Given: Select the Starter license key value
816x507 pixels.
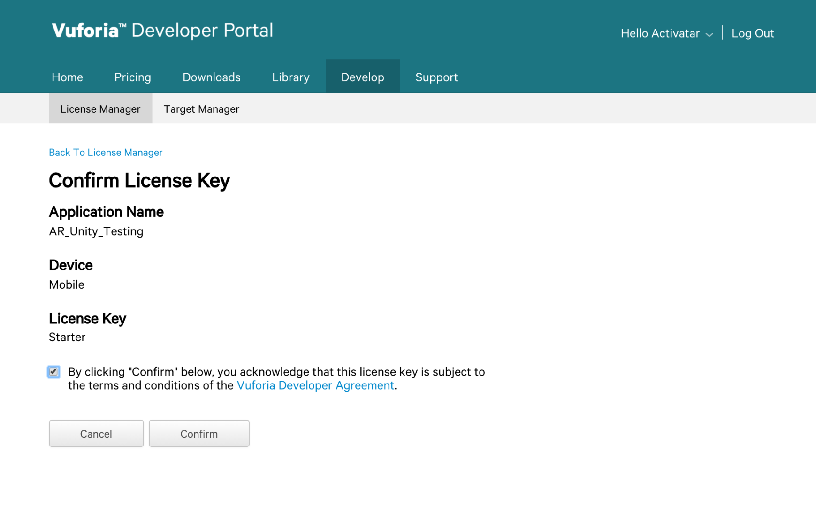Looking at the screenshot, I should coord(67,337).
